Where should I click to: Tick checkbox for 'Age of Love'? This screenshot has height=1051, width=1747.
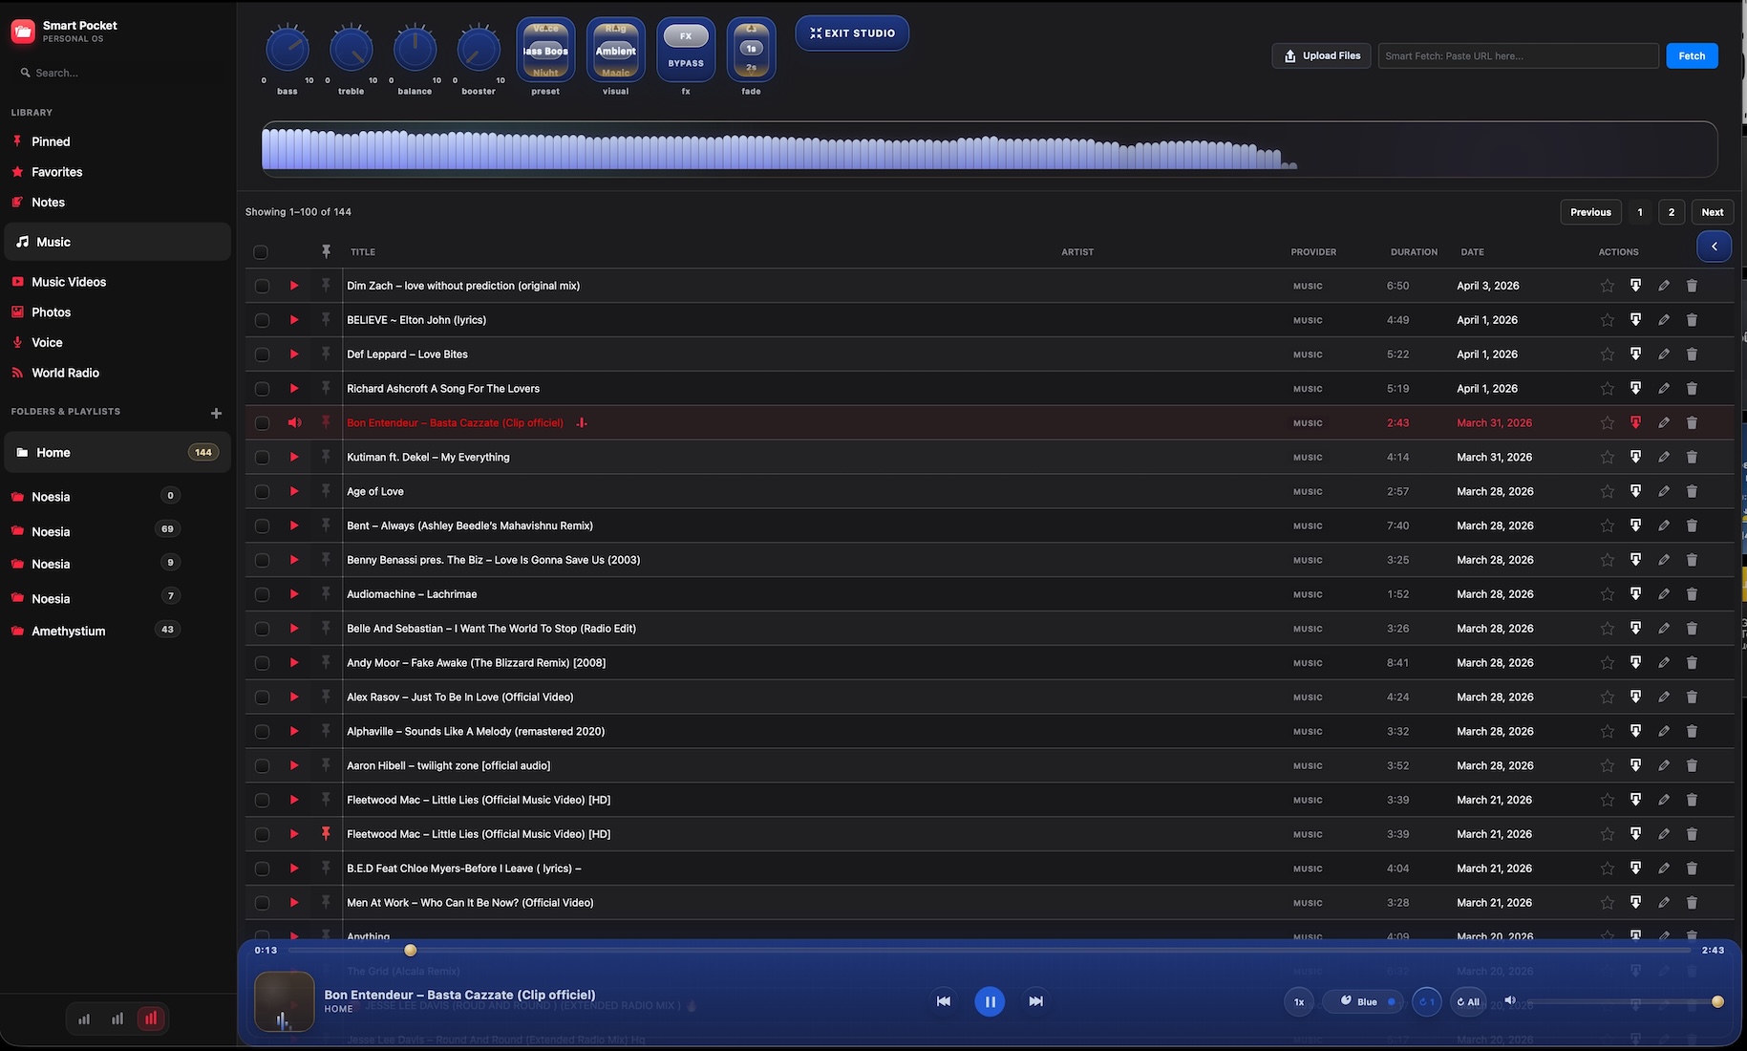point(262,491)
